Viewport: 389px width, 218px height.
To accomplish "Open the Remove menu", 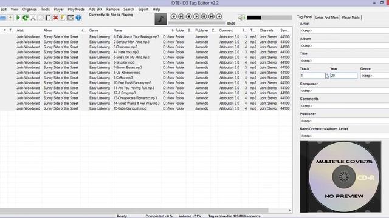I will [x=113, y=10].
